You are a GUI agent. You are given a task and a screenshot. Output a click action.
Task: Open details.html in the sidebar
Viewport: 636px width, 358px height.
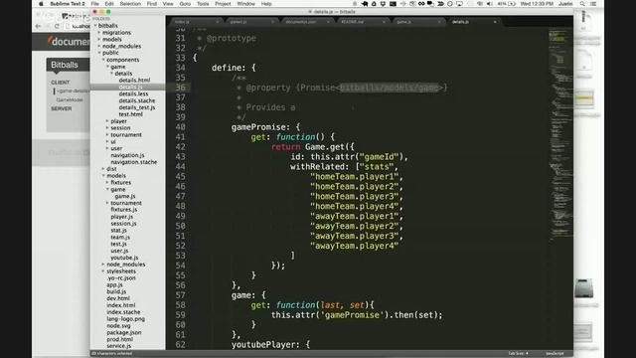[x=134, y=81]
